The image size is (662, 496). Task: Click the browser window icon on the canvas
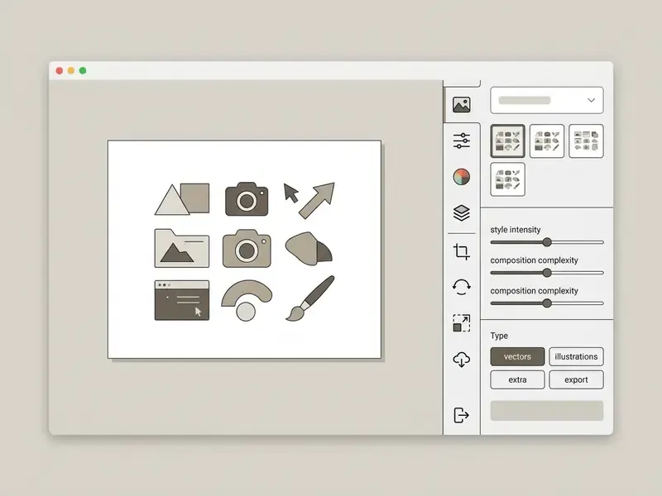tap(182, 300)
